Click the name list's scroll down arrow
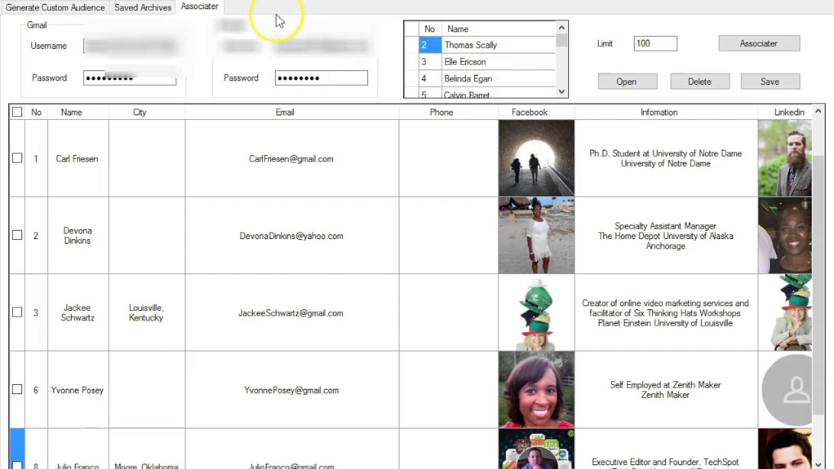This screenshot has height=469, width=834. pyautogui.click(x=562, y=92)
